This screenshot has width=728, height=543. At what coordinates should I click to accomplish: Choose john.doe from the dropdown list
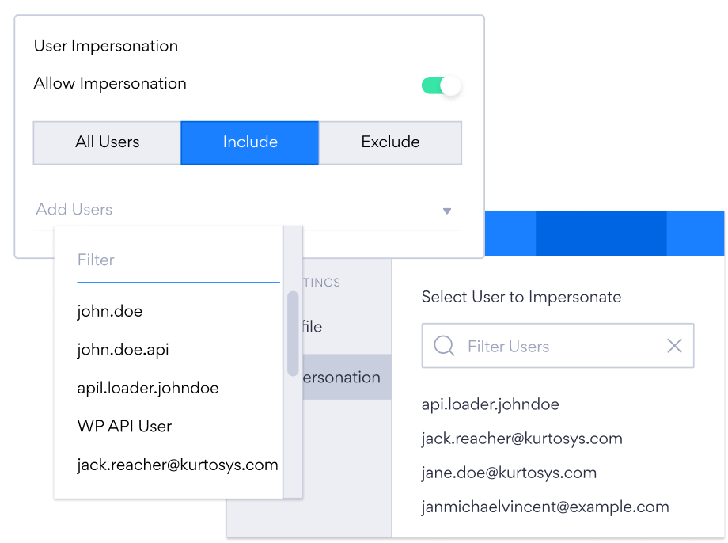pyautogui.click(x=110, y=311)
